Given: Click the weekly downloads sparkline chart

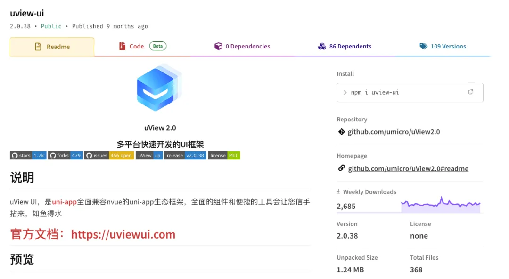Looking at the screenshot, I should 441,205.
